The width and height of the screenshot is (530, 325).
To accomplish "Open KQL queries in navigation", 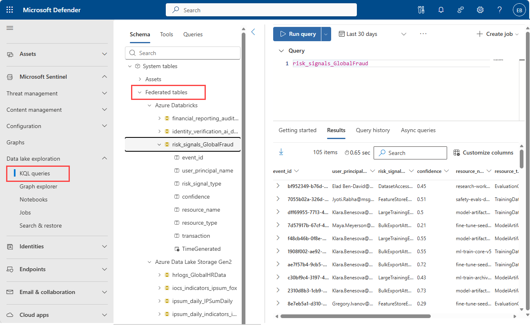I will 35,173.
